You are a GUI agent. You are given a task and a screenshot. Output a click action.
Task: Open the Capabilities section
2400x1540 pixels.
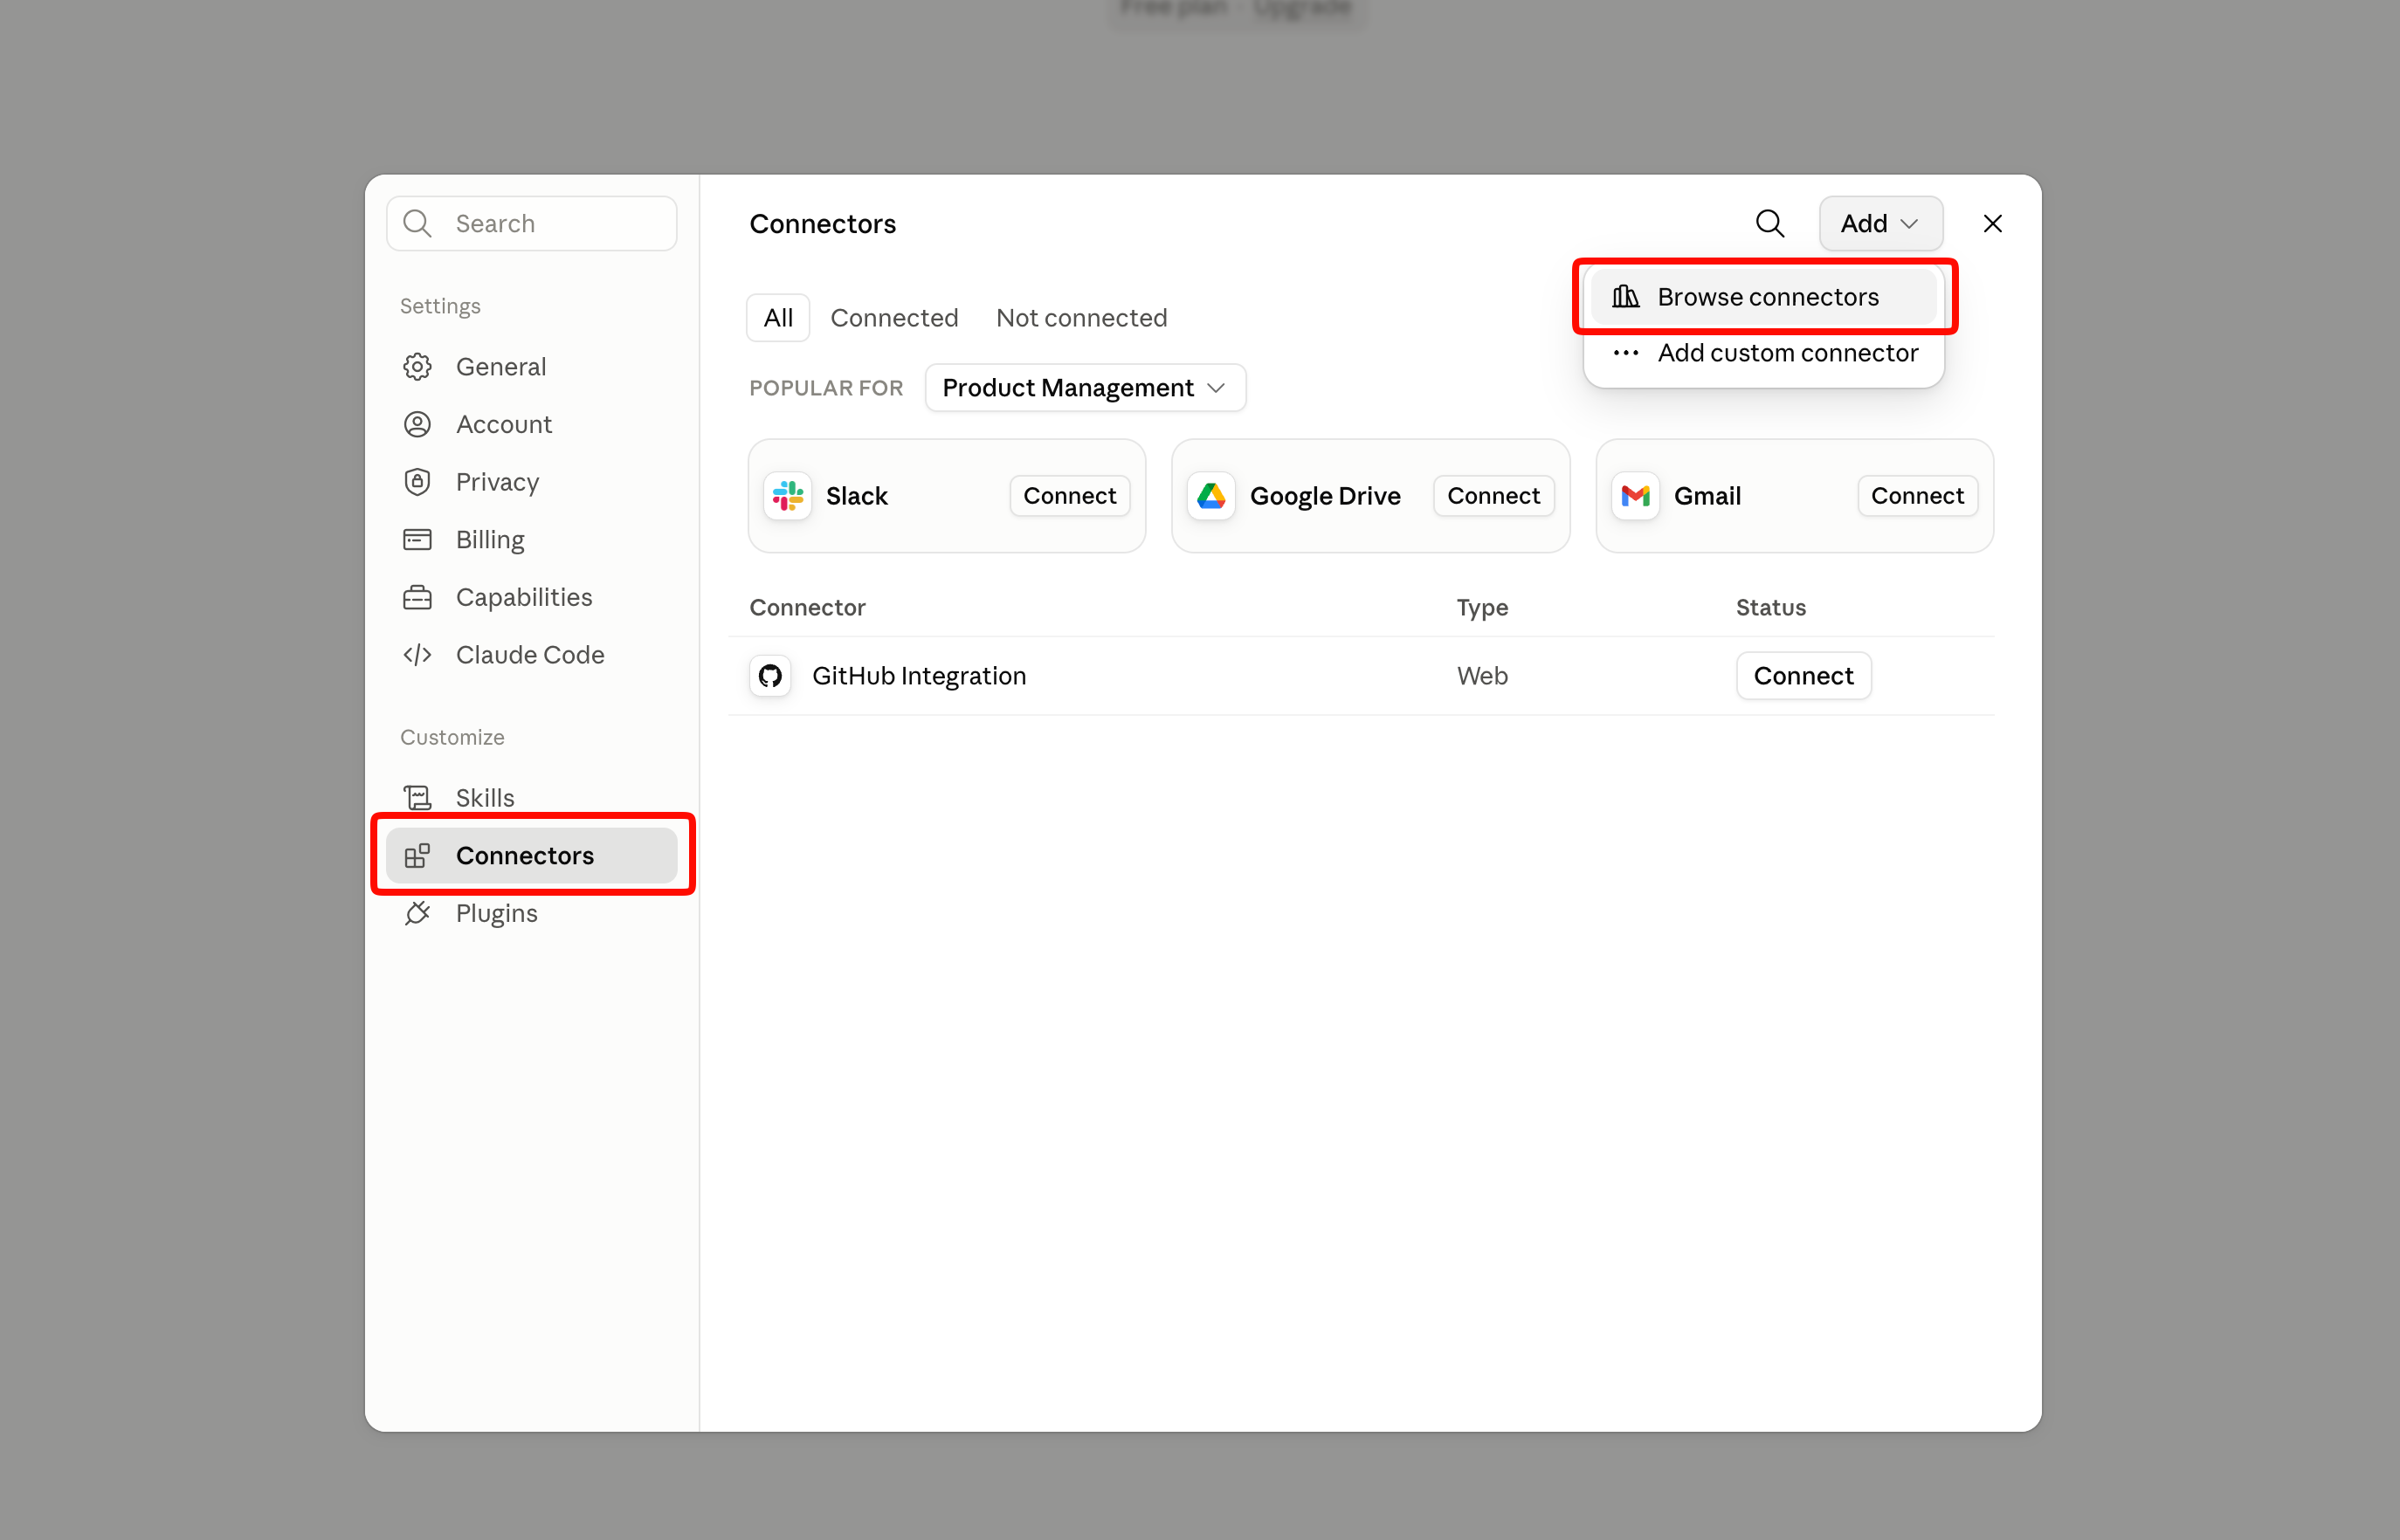pos(531,597)
